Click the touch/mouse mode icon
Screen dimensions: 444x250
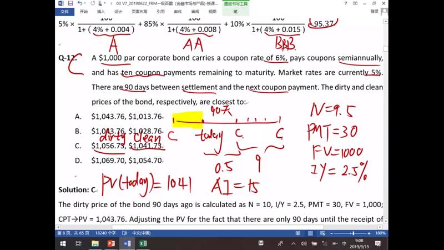click(100, 3)
